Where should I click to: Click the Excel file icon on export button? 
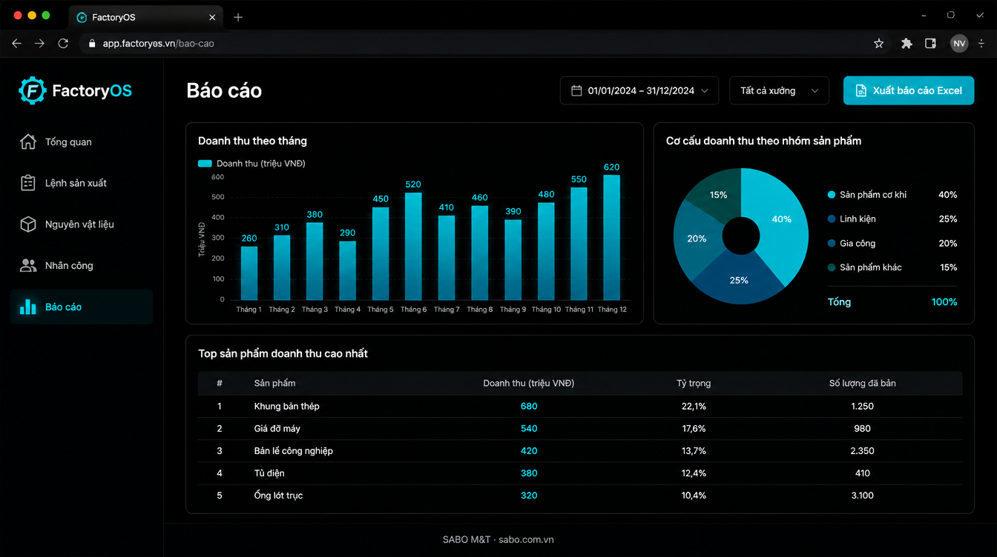(x=861, y=90)
